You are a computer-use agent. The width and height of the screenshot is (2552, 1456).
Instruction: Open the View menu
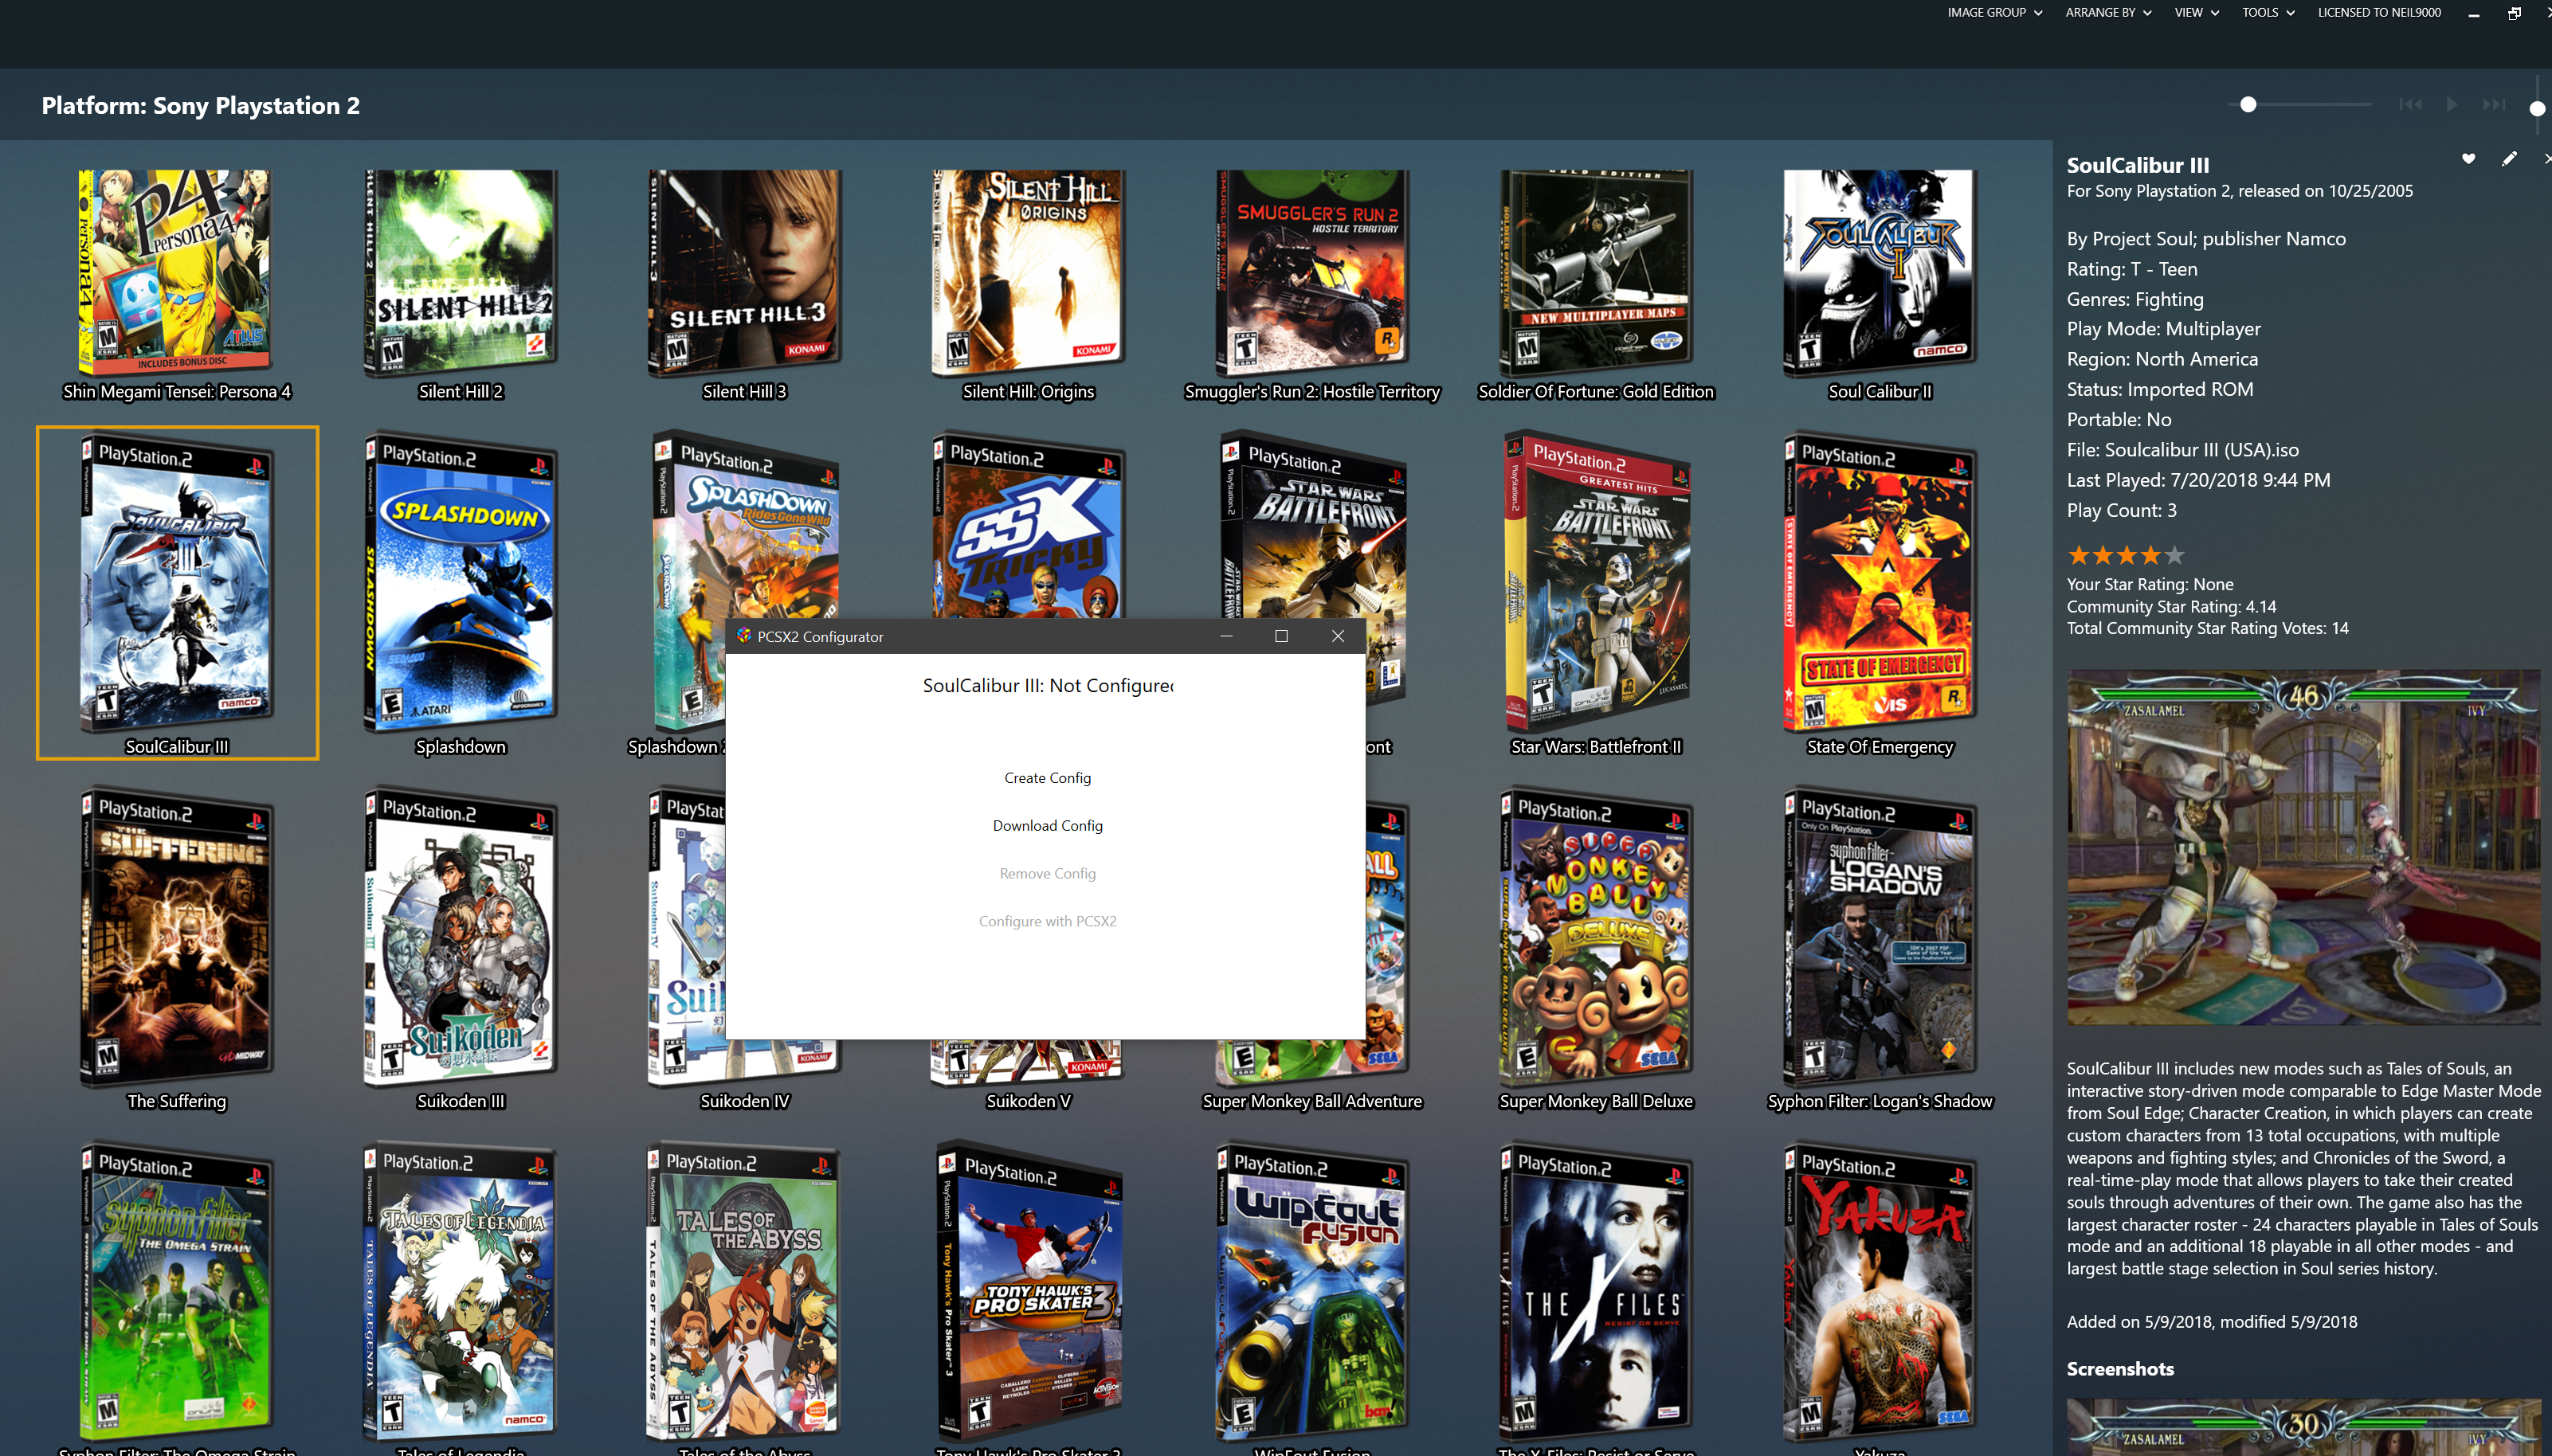(2196, 13)
